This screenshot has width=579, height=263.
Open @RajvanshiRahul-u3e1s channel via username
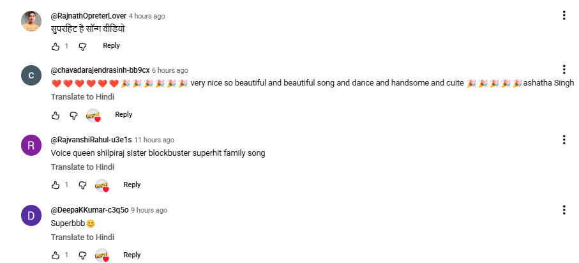click(x=91, y=140)
